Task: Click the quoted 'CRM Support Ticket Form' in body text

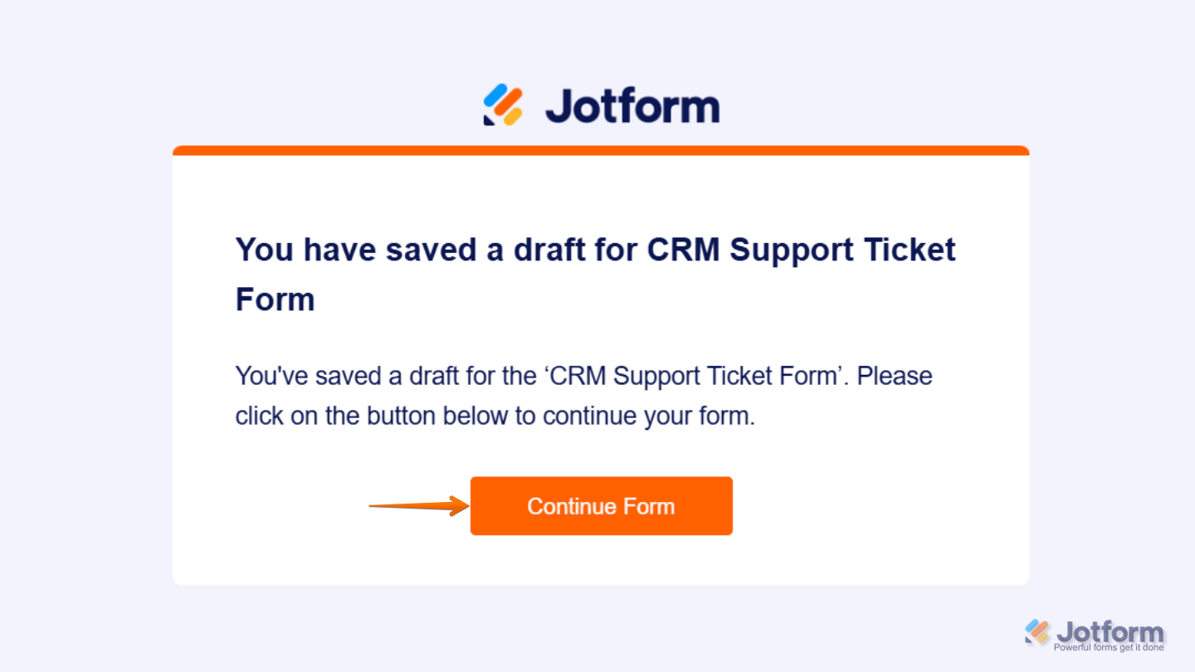Action: 695,376
